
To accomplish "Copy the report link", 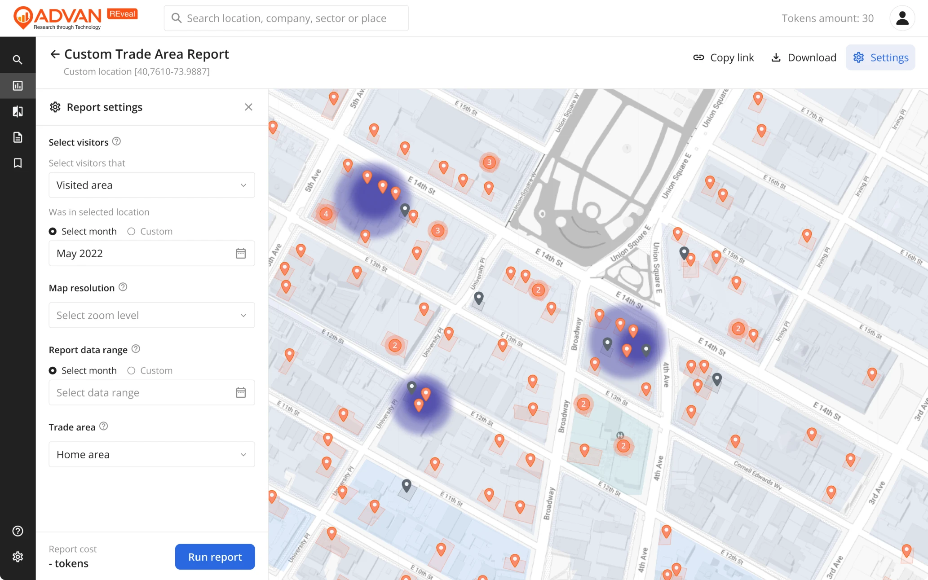I will tap(723, 57).
